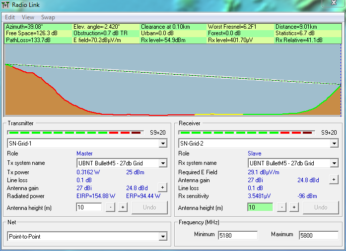The image size is (346, 251).
Task: Increase transmitter antenna height with plus button
Action: 123,207
